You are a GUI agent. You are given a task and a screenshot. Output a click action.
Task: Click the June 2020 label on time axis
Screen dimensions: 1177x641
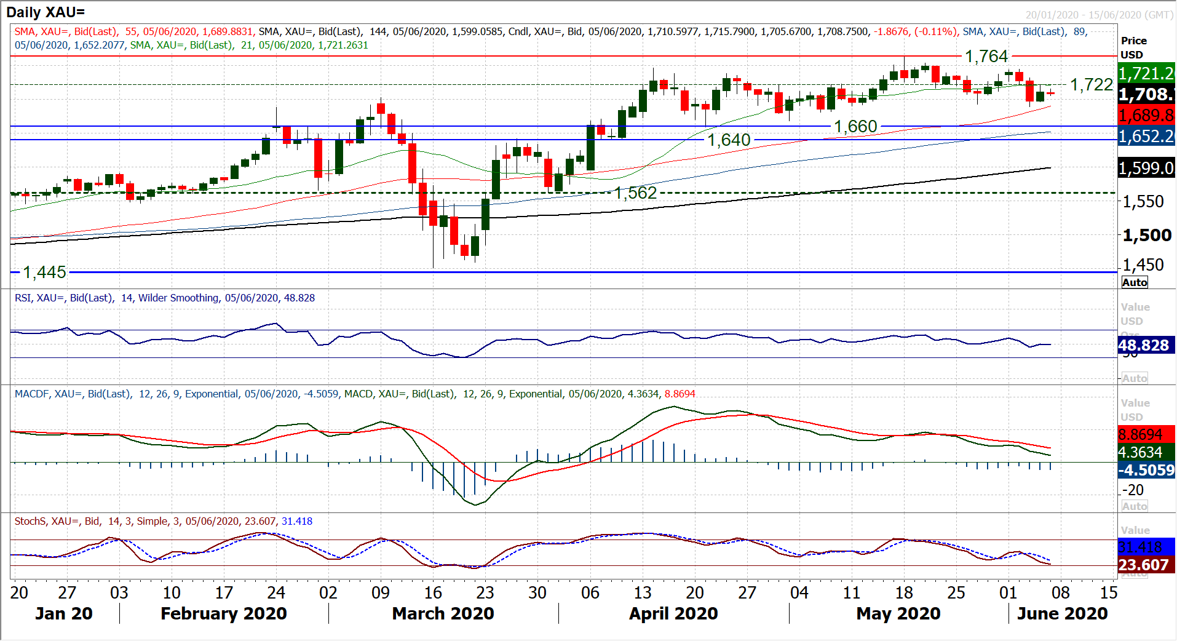[x=1062, y=614]
